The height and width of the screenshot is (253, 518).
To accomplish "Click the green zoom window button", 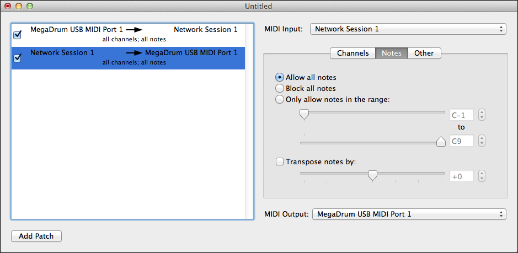I will (x=30, y=6).
